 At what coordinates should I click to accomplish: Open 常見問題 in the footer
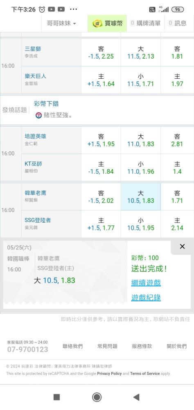[x=107, y=346]
